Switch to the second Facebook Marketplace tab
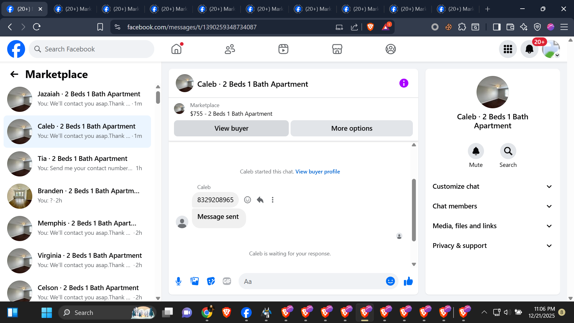The image size is (574, 323). (73, 9)
